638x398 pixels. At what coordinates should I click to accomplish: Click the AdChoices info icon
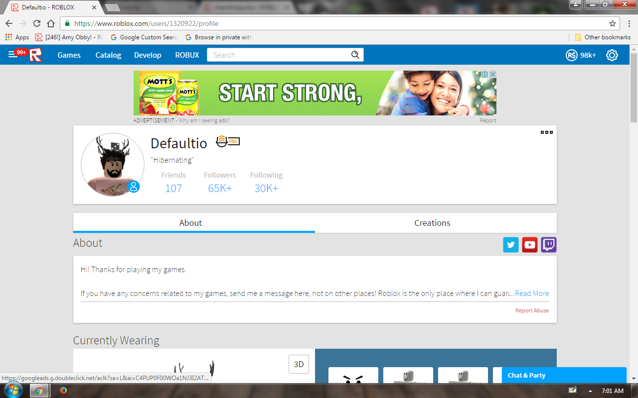[x=484, y=74]
